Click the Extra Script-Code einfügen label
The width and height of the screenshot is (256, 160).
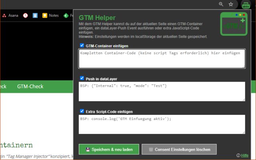click(x=109, y=112)
